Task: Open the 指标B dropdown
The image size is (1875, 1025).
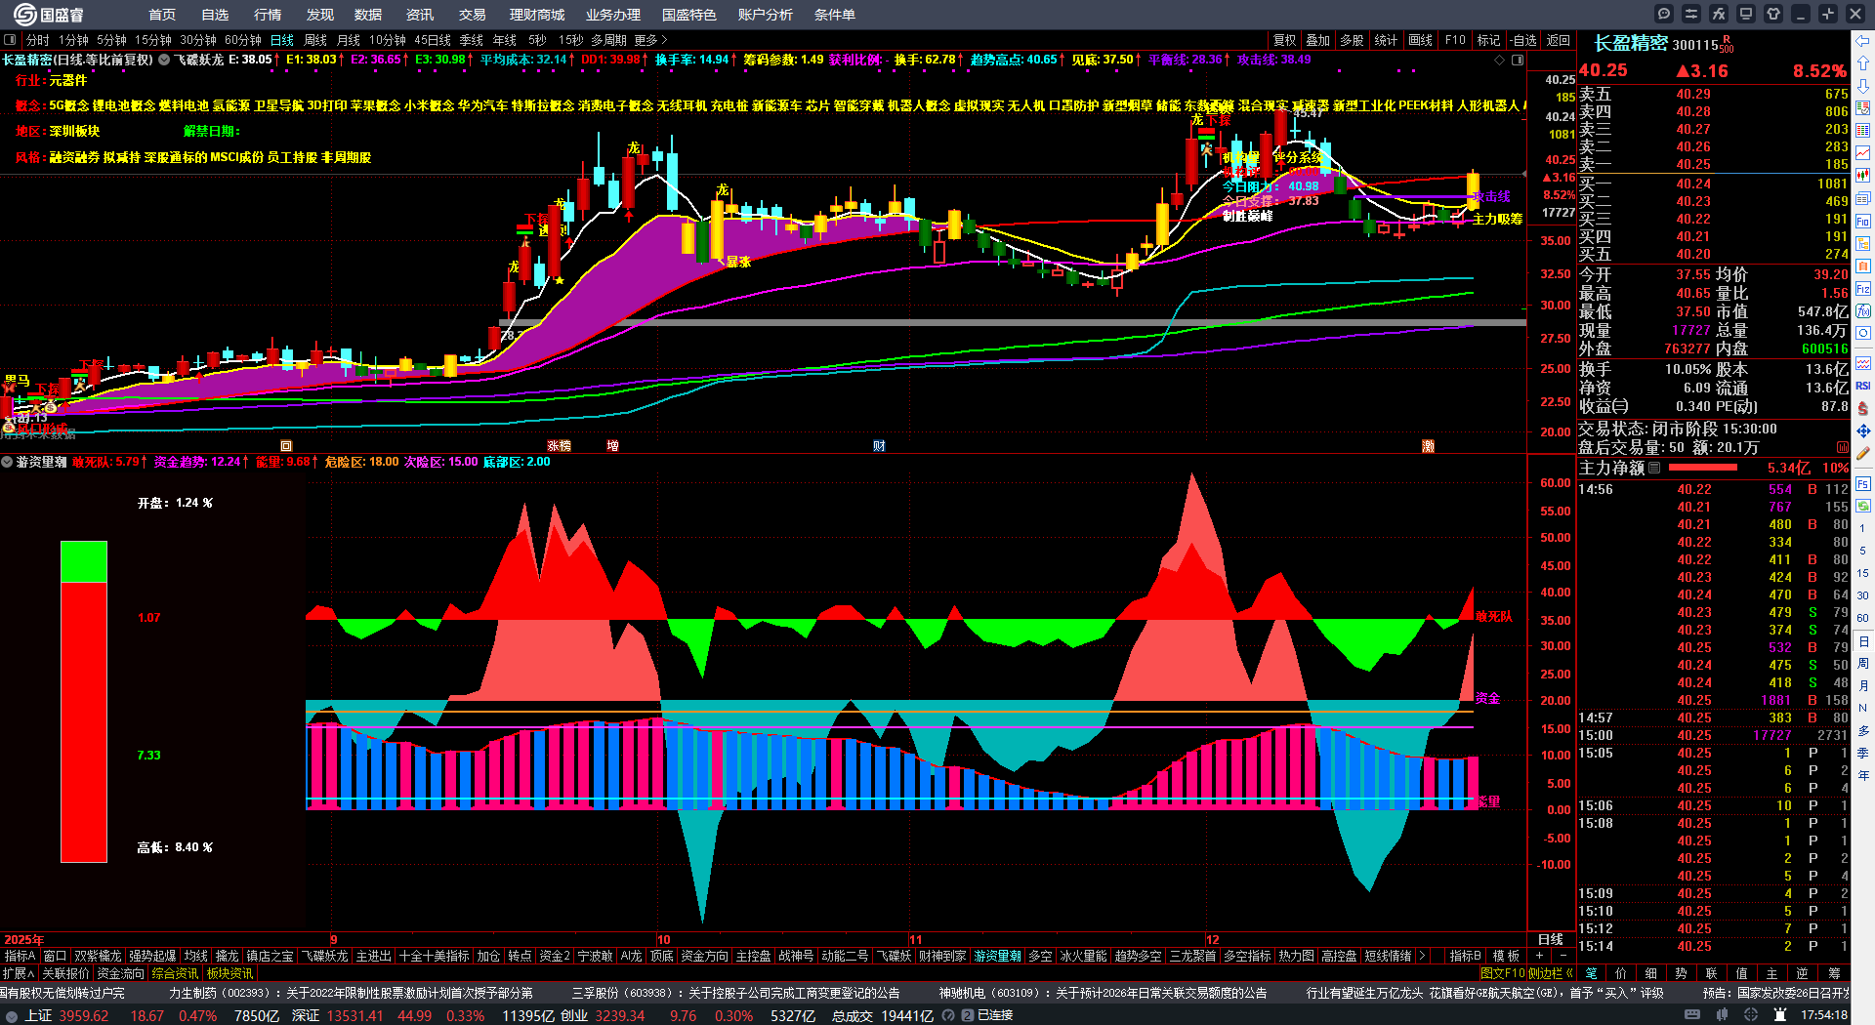Action: tap(1465, 956)
